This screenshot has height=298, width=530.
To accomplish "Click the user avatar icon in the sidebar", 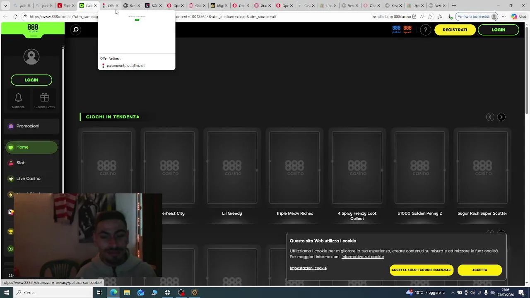I will point(31,57).
